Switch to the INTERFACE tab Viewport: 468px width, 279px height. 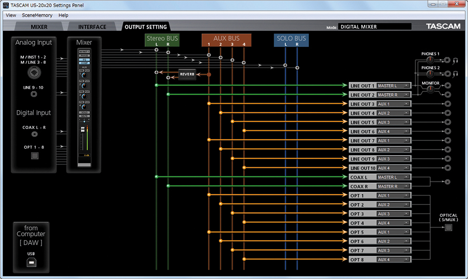92,27
